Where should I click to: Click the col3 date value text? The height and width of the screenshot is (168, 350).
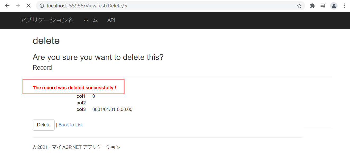click(112, 109)
